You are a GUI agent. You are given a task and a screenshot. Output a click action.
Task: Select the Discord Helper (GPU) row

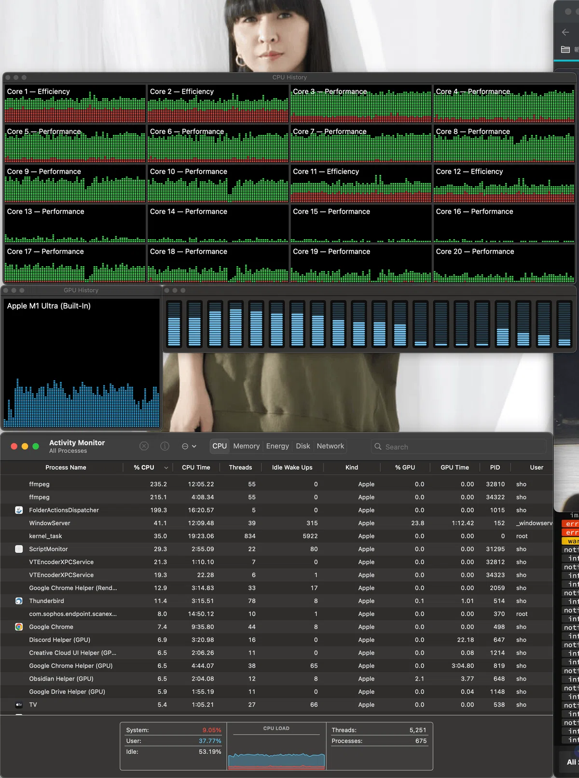point(276,640)
